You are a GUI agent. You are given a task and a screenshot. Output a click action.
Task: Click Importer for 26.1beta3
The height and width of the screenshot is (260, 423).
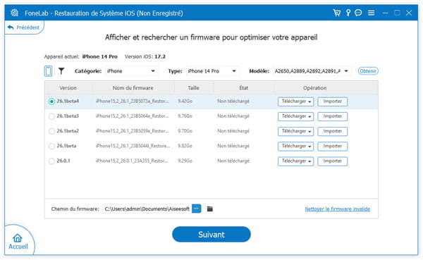pyautogui.click(x=332, y=116)
